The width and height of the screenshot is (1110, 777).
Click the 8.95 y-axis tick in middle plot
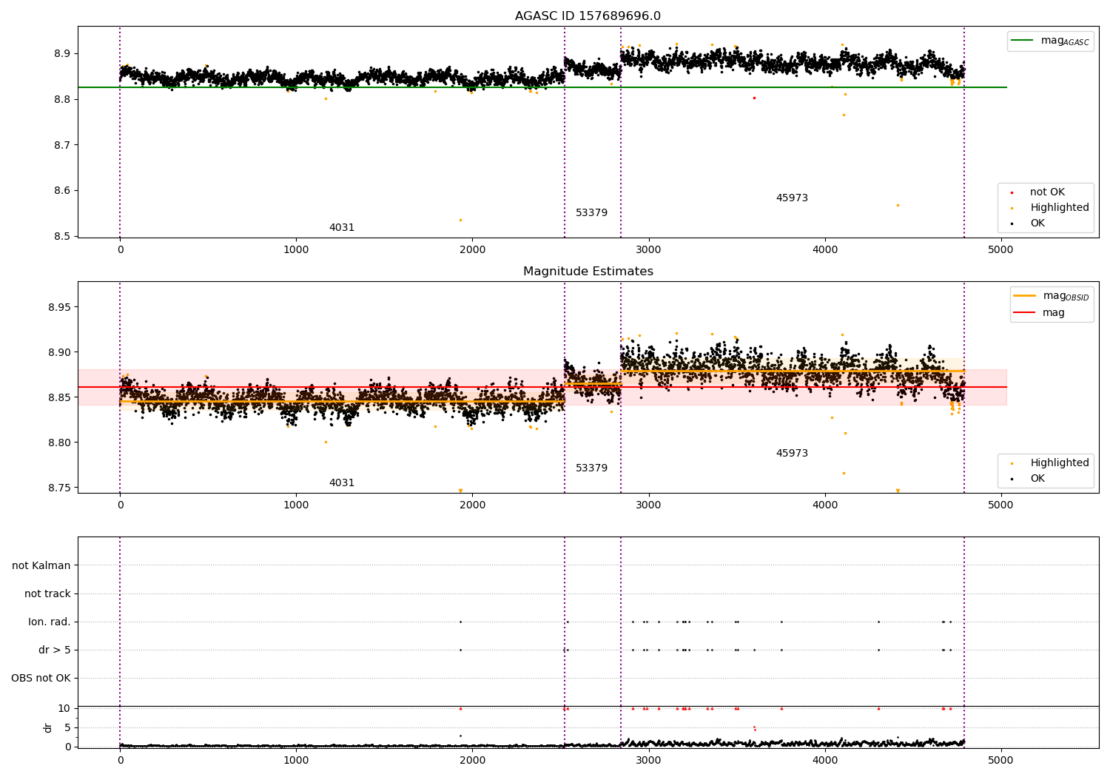point(59,307)
